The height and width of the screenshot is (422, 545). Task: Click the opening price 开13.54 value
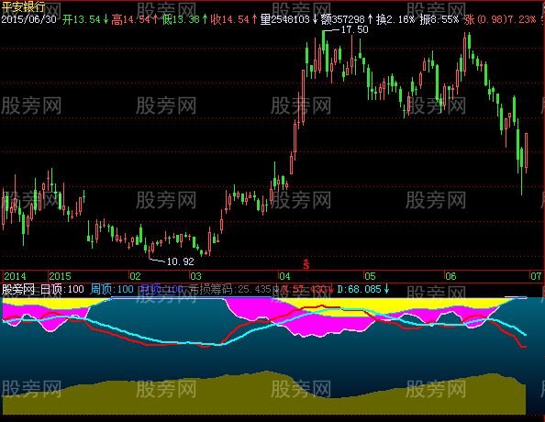82,19
